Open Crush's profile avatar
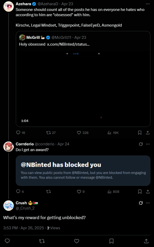 coord(9,205)
